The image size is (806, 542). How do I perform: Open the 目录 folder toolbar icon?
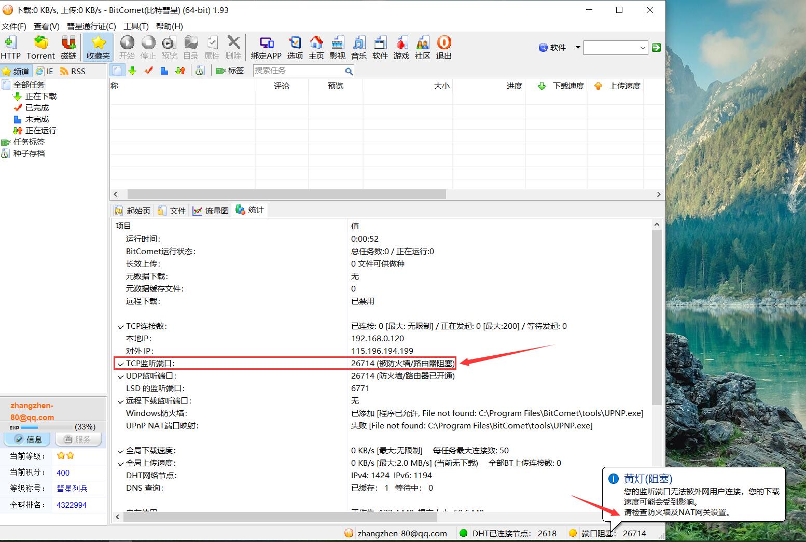point(191,48)
